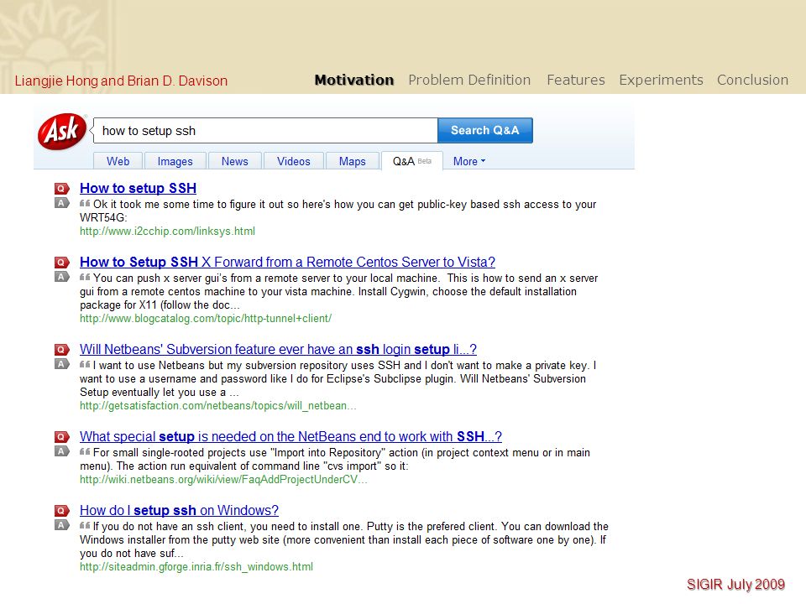Click the quote mark before 'You can push x server'
The width and height of the screenshot is (806, 604).
click(x=85, y=278)
